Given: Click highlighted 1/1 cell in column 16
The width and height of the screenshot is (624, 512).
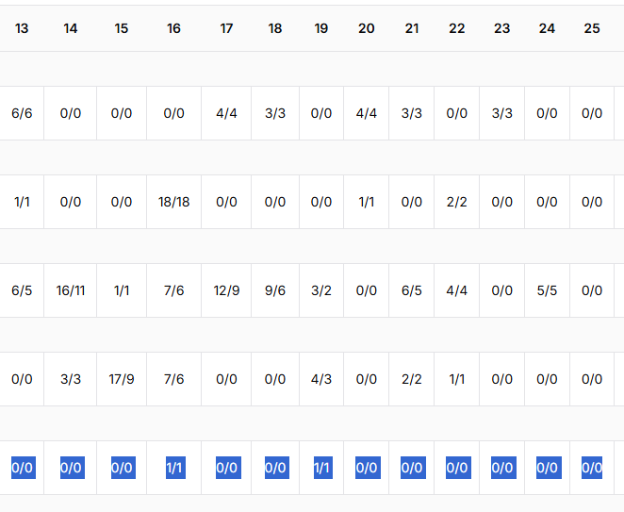Looking at the screenshot, I should click(x=173, y=468).
